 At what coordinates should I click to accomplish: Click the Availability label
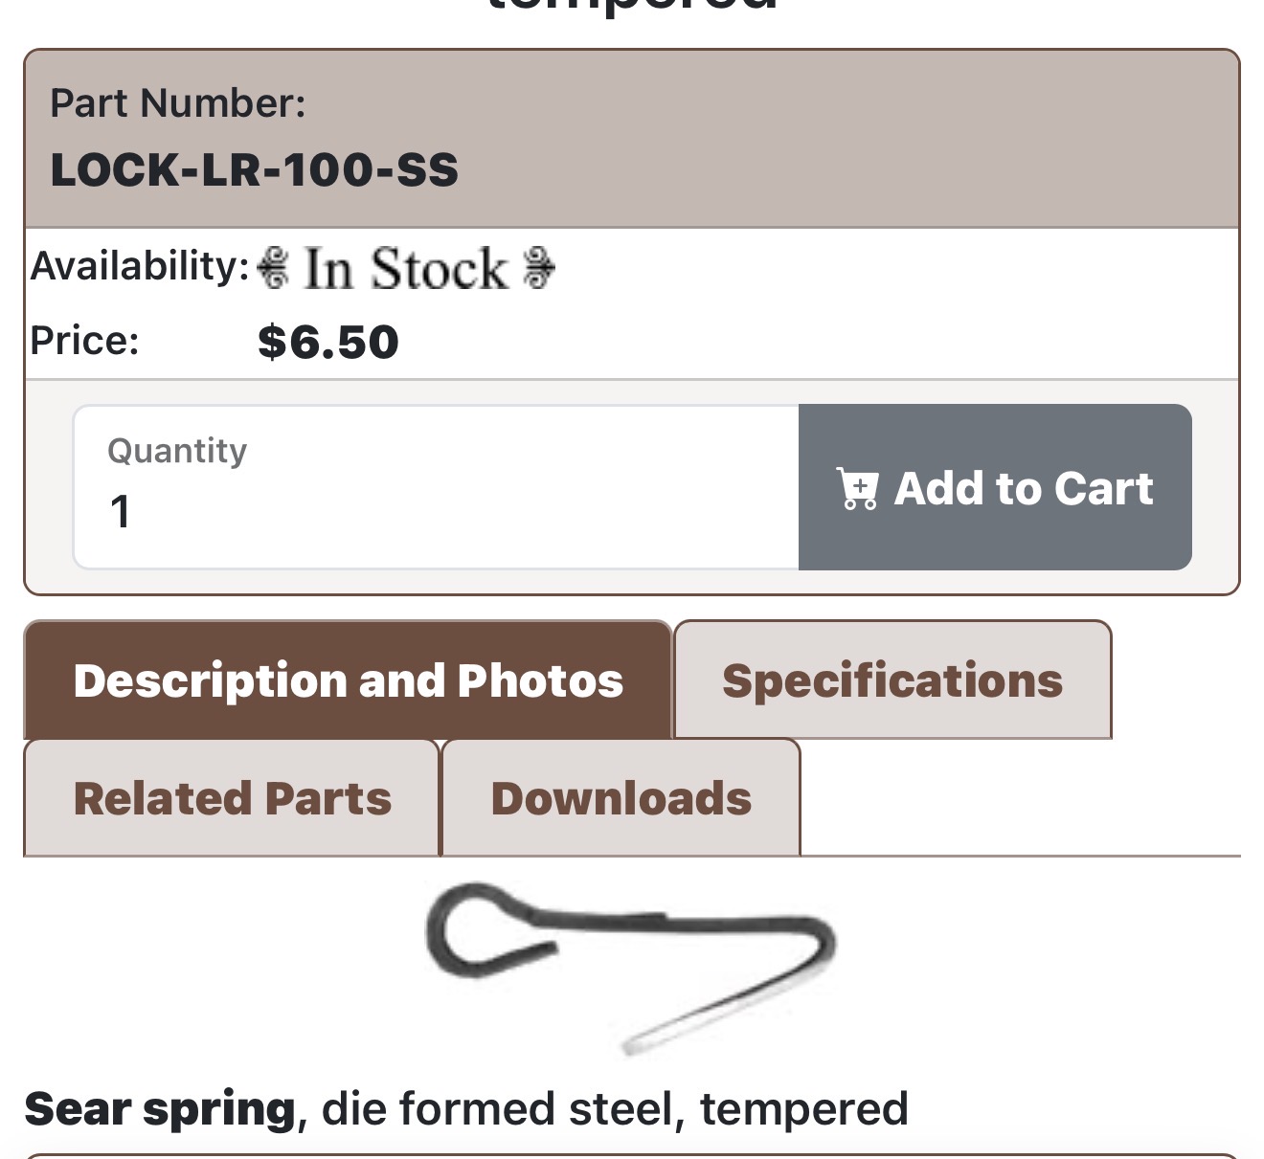click(x=140, y=266)
